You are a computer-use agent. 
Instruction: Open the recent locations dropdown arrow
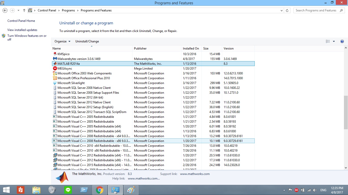pyautogui.click(x=18, y=10)
